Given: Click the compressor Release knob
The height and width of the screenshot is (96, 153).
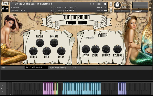Looking at the screenshot, I should (118, 49).
